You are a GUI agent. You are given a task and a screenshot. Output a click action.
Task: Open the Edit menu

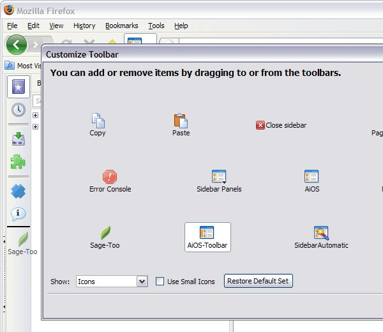33,26
